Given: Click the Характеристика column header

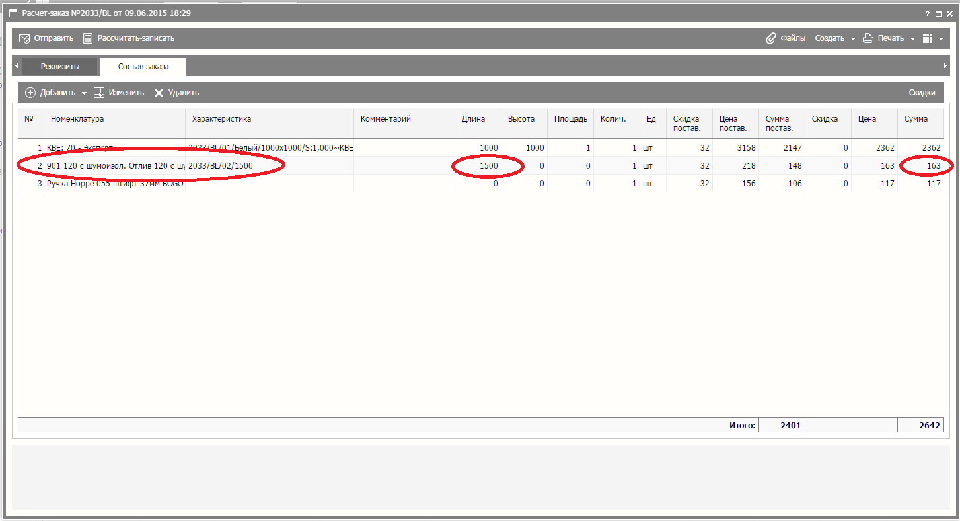Looking at the screenshot, I should coord(269,123).
